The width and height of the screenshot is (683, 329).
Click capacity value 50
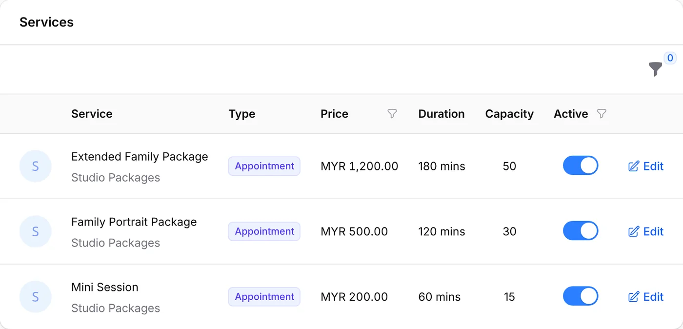pyautogui.click(x=509, y=166)
